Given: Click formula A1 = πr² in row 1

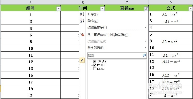Looking at the screenshot, I should [x=170, y=14].
